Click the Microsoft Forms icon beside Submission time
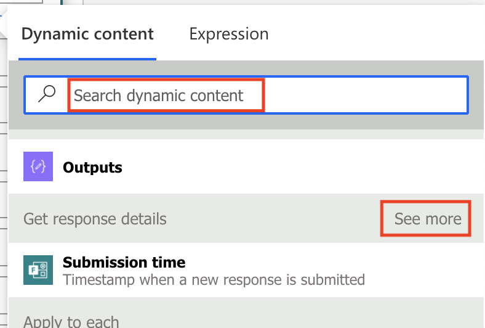This screenshot has width=485, height=328. [38, 270]
